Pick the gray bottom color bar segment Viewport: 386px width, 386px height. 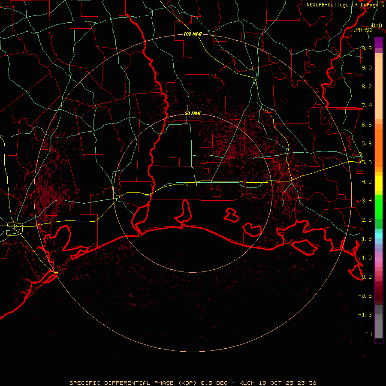pyautogui.click(x=379, y=329)
